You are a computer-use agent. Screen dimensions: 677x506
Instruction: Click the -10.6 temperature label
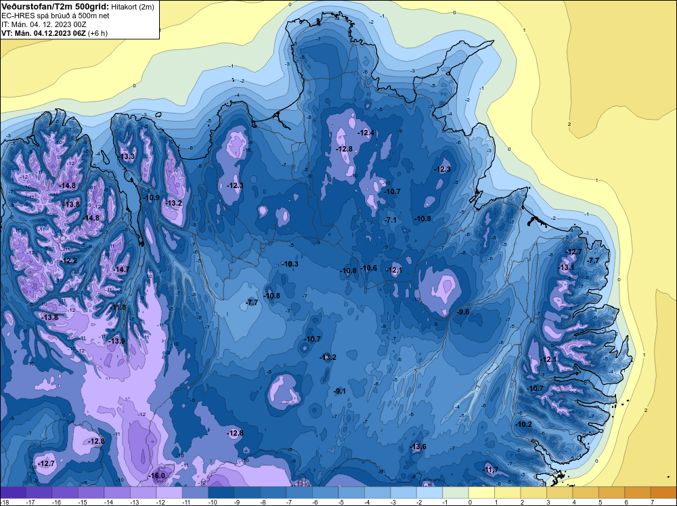click(369, 269)
